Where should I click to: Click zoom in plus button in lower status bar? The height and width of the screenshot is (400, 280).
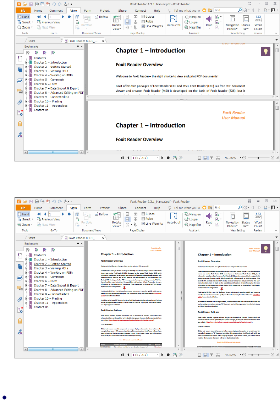point(272,355)
